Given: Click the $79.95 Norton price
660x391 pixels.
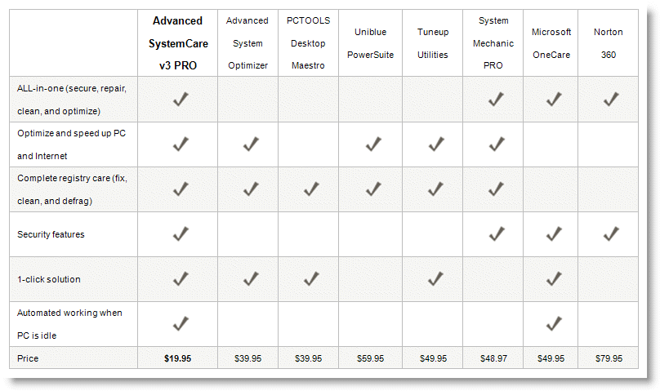Looking at the screenshot, I should [609, 358].
